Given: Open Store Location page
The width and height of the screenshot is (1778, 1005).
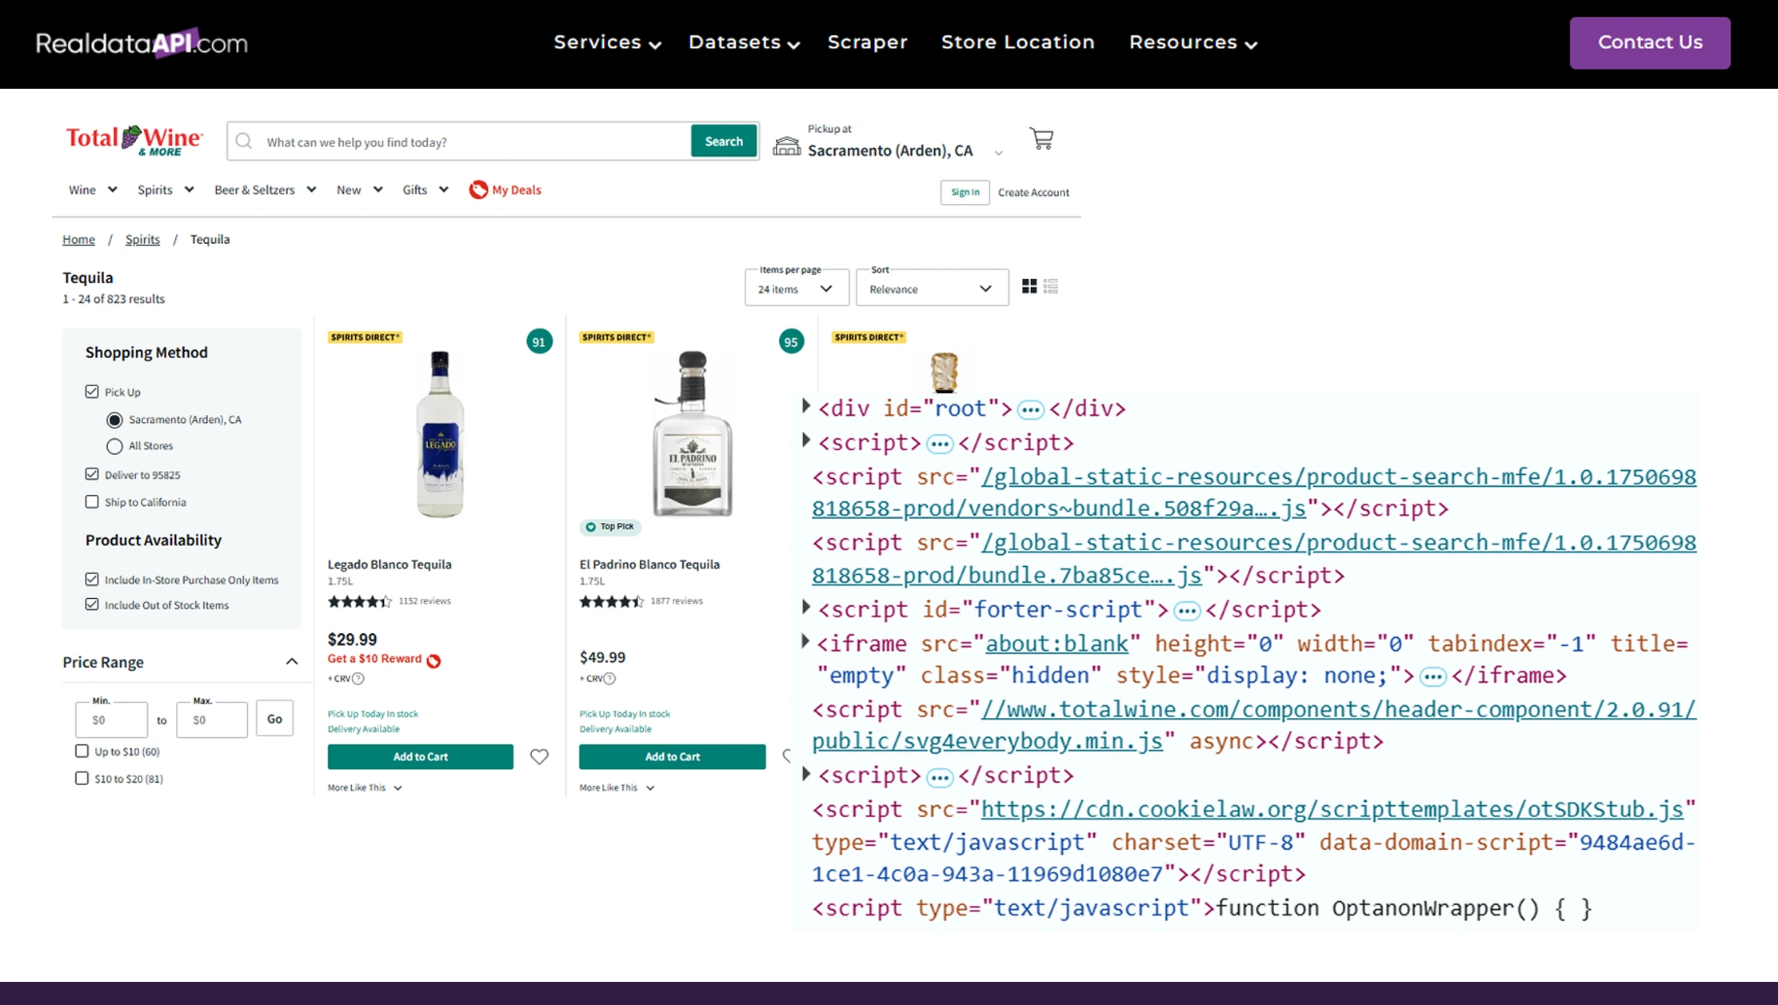Looking at the screenshot, I should (1017, 42).
